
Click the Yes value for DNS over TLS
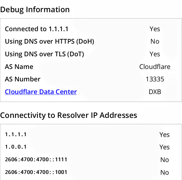[x=155, y=54]
